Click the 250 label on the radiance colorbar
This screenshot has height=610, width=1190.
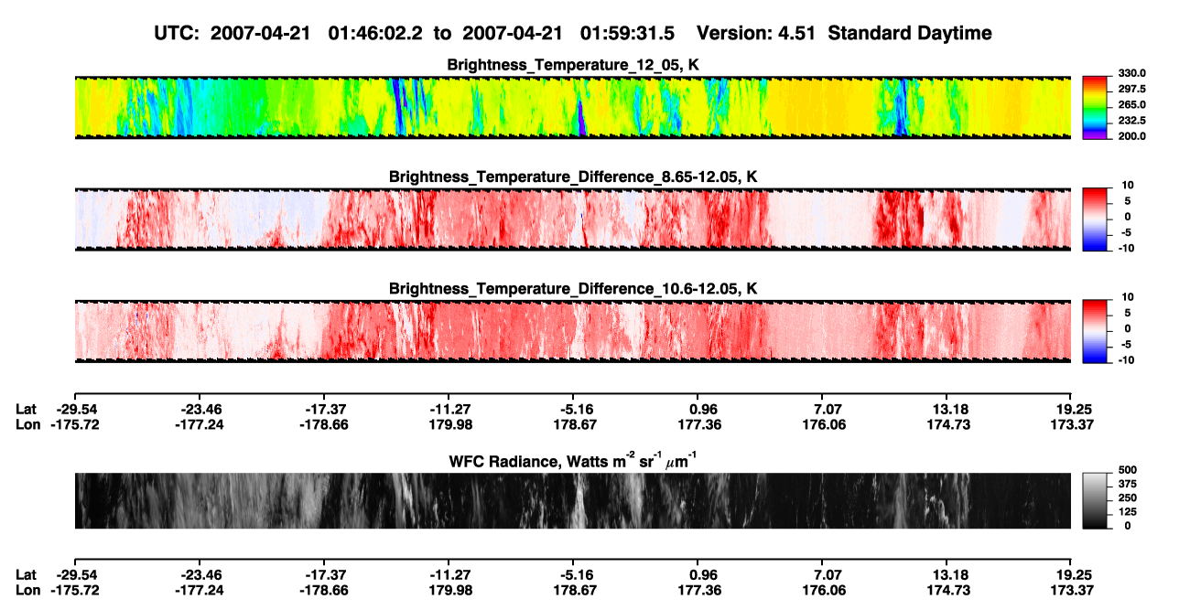pos(1127,498)
